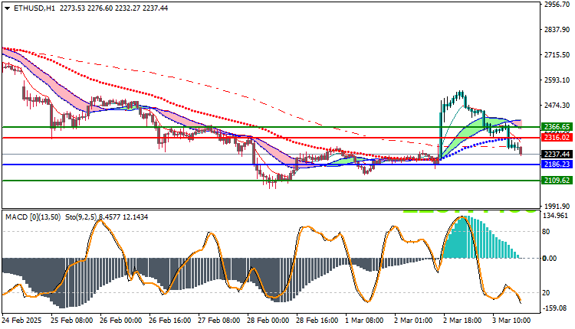575x329 pixels.
Task: Click the 3 Mar 10:00 time label
Action: coord(511,321)
